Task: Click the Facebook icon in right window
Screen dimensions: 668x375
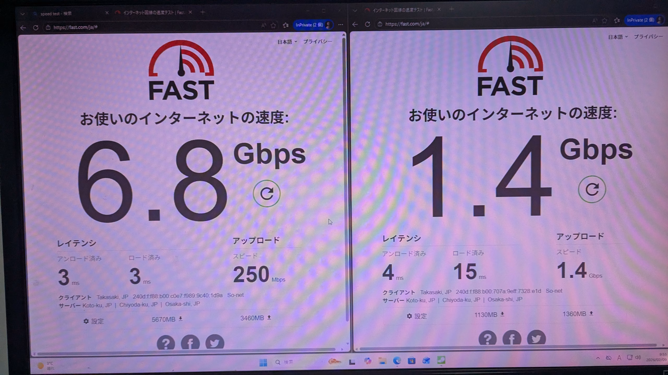Action: tap(512, 338)
